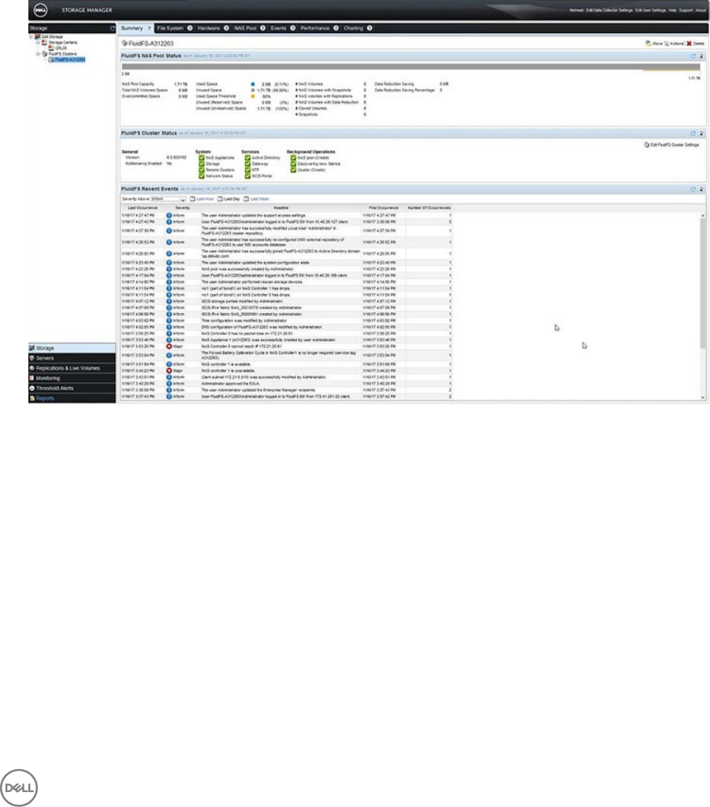Viewport: 710px width, 807px height.
Task: Click Refresh in the top header
Action: [x=576, y=10]
